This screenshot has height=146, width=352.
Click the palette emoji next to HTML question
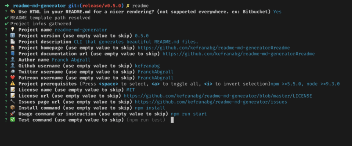pyautogui.click(x=13, y=11)
